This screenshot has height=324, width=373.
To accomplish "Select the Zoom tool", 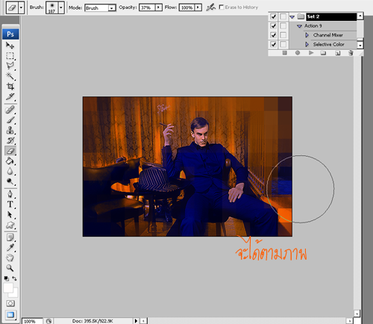I will (10, 268).
